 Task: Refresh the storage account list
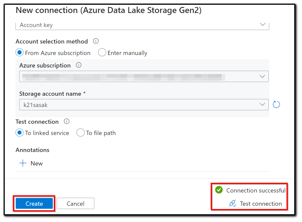[x=276, y=104]
